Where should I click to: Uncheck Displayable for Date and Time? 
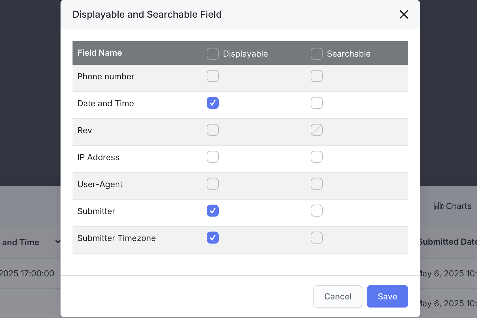coord(213,103)
